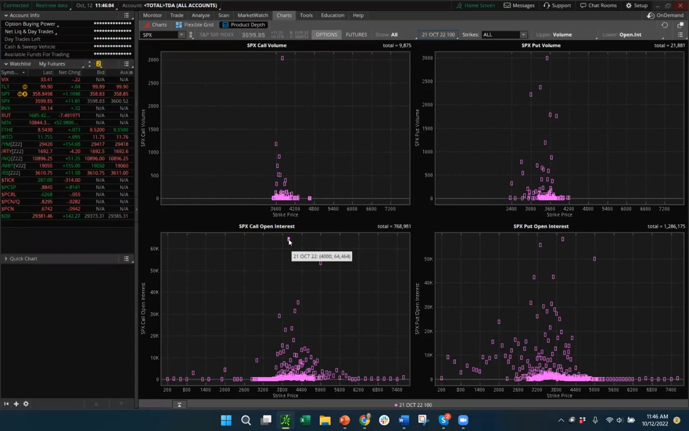The width and height of the screenshot is (689, 431).
Task: Launch OnDemand backtesting mode
Action: click(x=665, y=15)
